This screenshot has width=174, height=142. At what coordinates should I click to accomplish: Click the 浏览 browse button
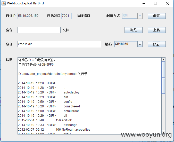(x=133, y=30)
